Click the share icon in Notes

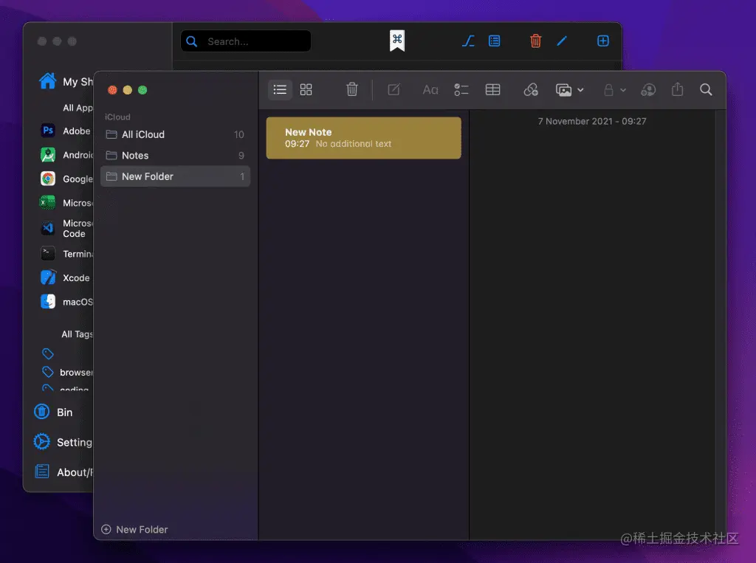coord(678,89)
